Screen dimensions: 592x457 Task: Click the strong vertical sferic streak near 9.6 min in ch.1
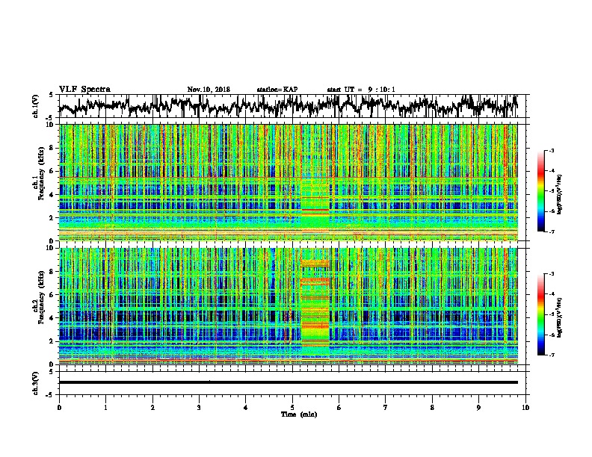505,182
